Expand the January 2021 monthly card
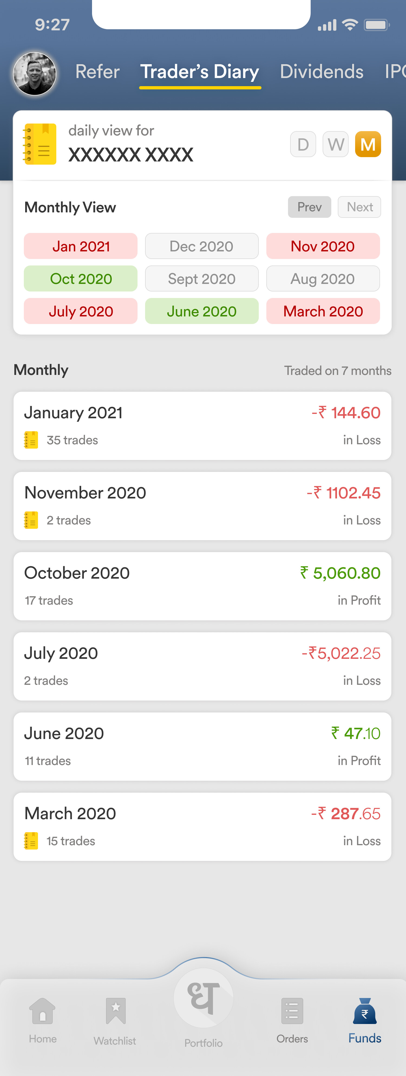406x1076 pixels. click(202, 426)
